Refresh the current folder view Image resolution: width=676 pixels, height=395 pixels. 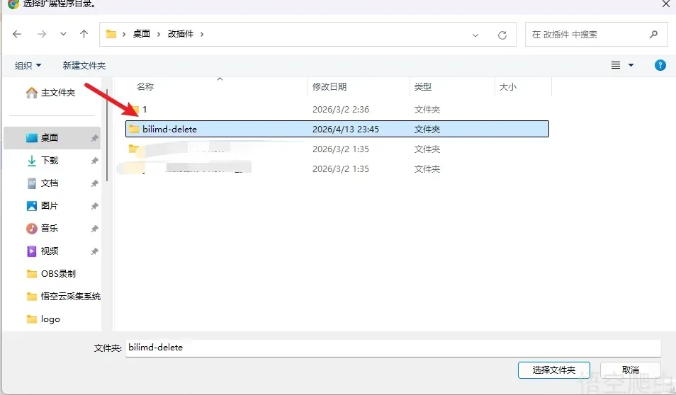(x=502, y=35)
